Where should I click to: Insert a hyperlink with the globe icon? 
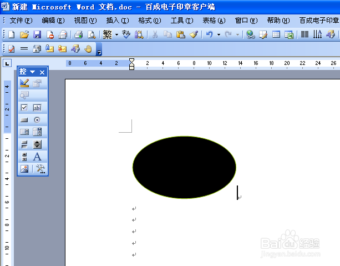[x=251, y=34]
